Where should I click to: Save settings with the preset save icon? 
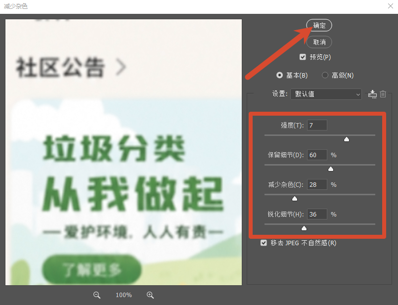click(x=372, y=94)
